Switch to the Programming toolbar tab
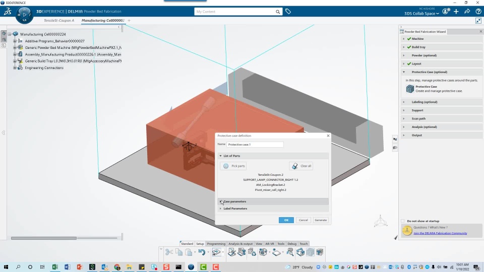Image resolution: width=484 pixels, height=272 pixels. pyautogui.click(x=216, y=244)
